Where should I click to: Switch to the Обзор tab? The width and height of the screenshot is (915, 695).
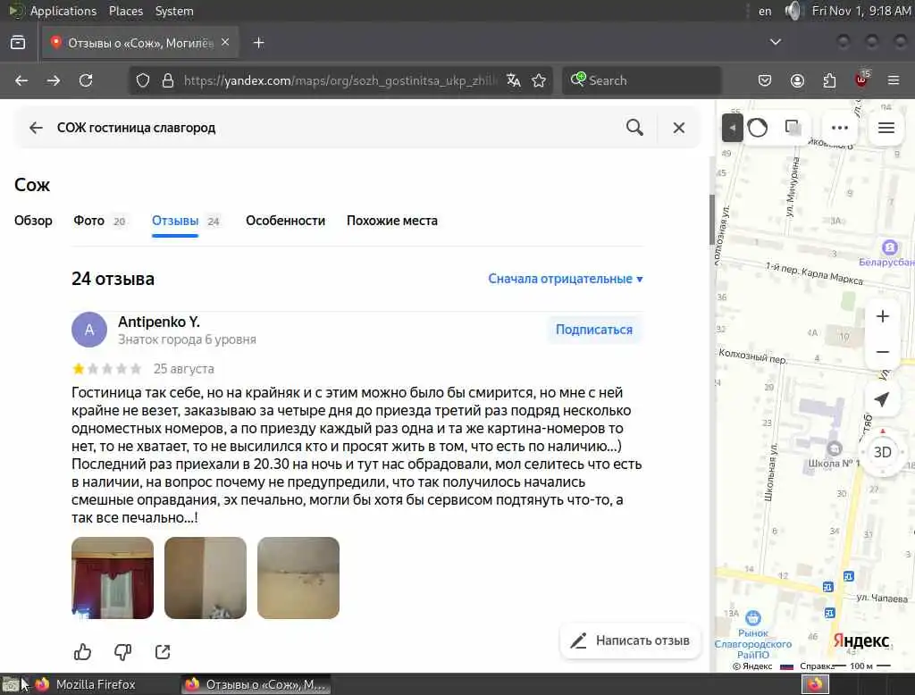pos(33,221)
